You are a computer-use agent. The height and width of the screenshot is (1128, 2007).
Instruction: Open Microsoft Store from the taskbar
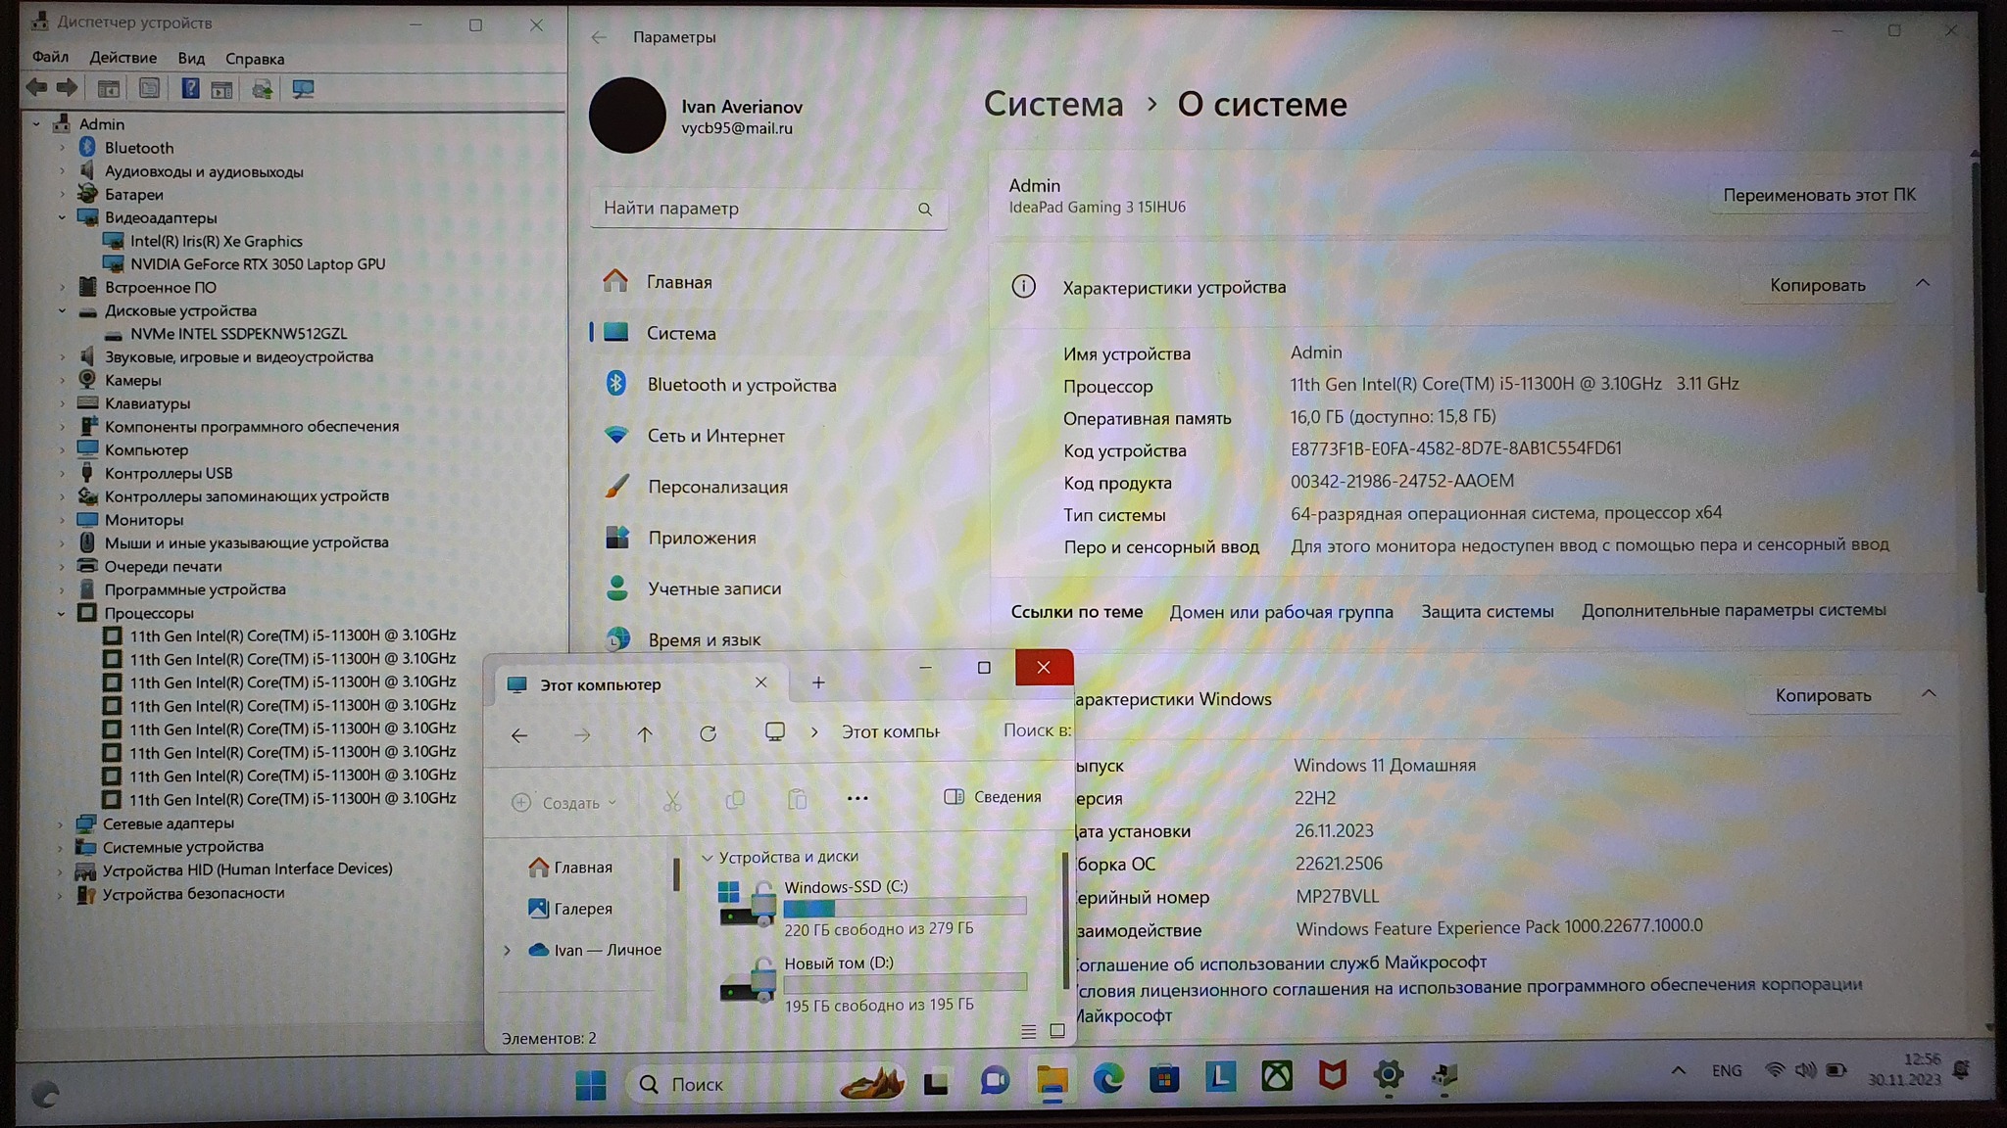tap(1164, 1078)
